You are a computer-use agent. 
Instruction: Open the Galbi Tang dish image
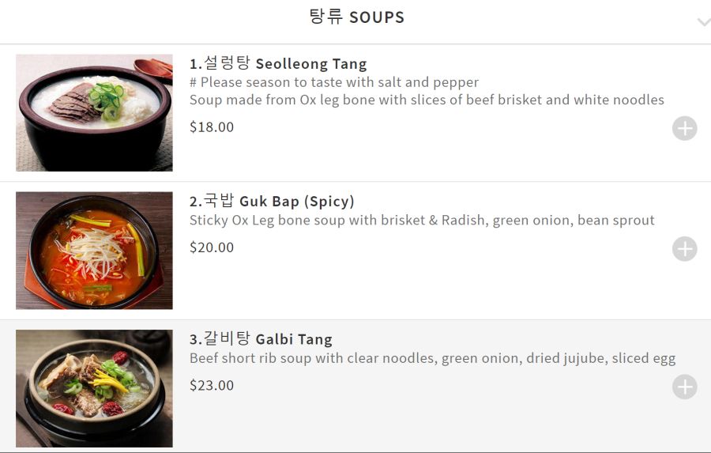pos(94,388)
